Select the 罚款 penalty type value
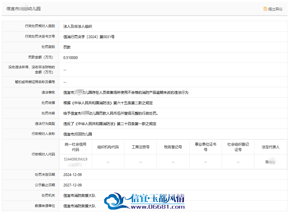 67,47
